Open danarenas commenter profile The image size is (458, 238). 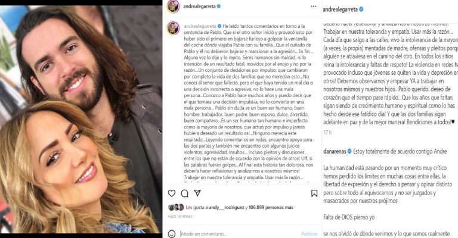click(335, 152)
